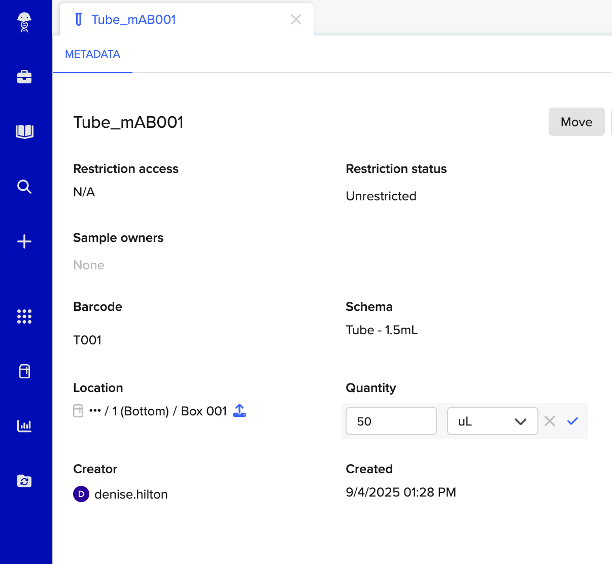Click the storage icon beside the location breadcrumb
The height and width of the screenshot is (564, 612).
click(78, 411)
